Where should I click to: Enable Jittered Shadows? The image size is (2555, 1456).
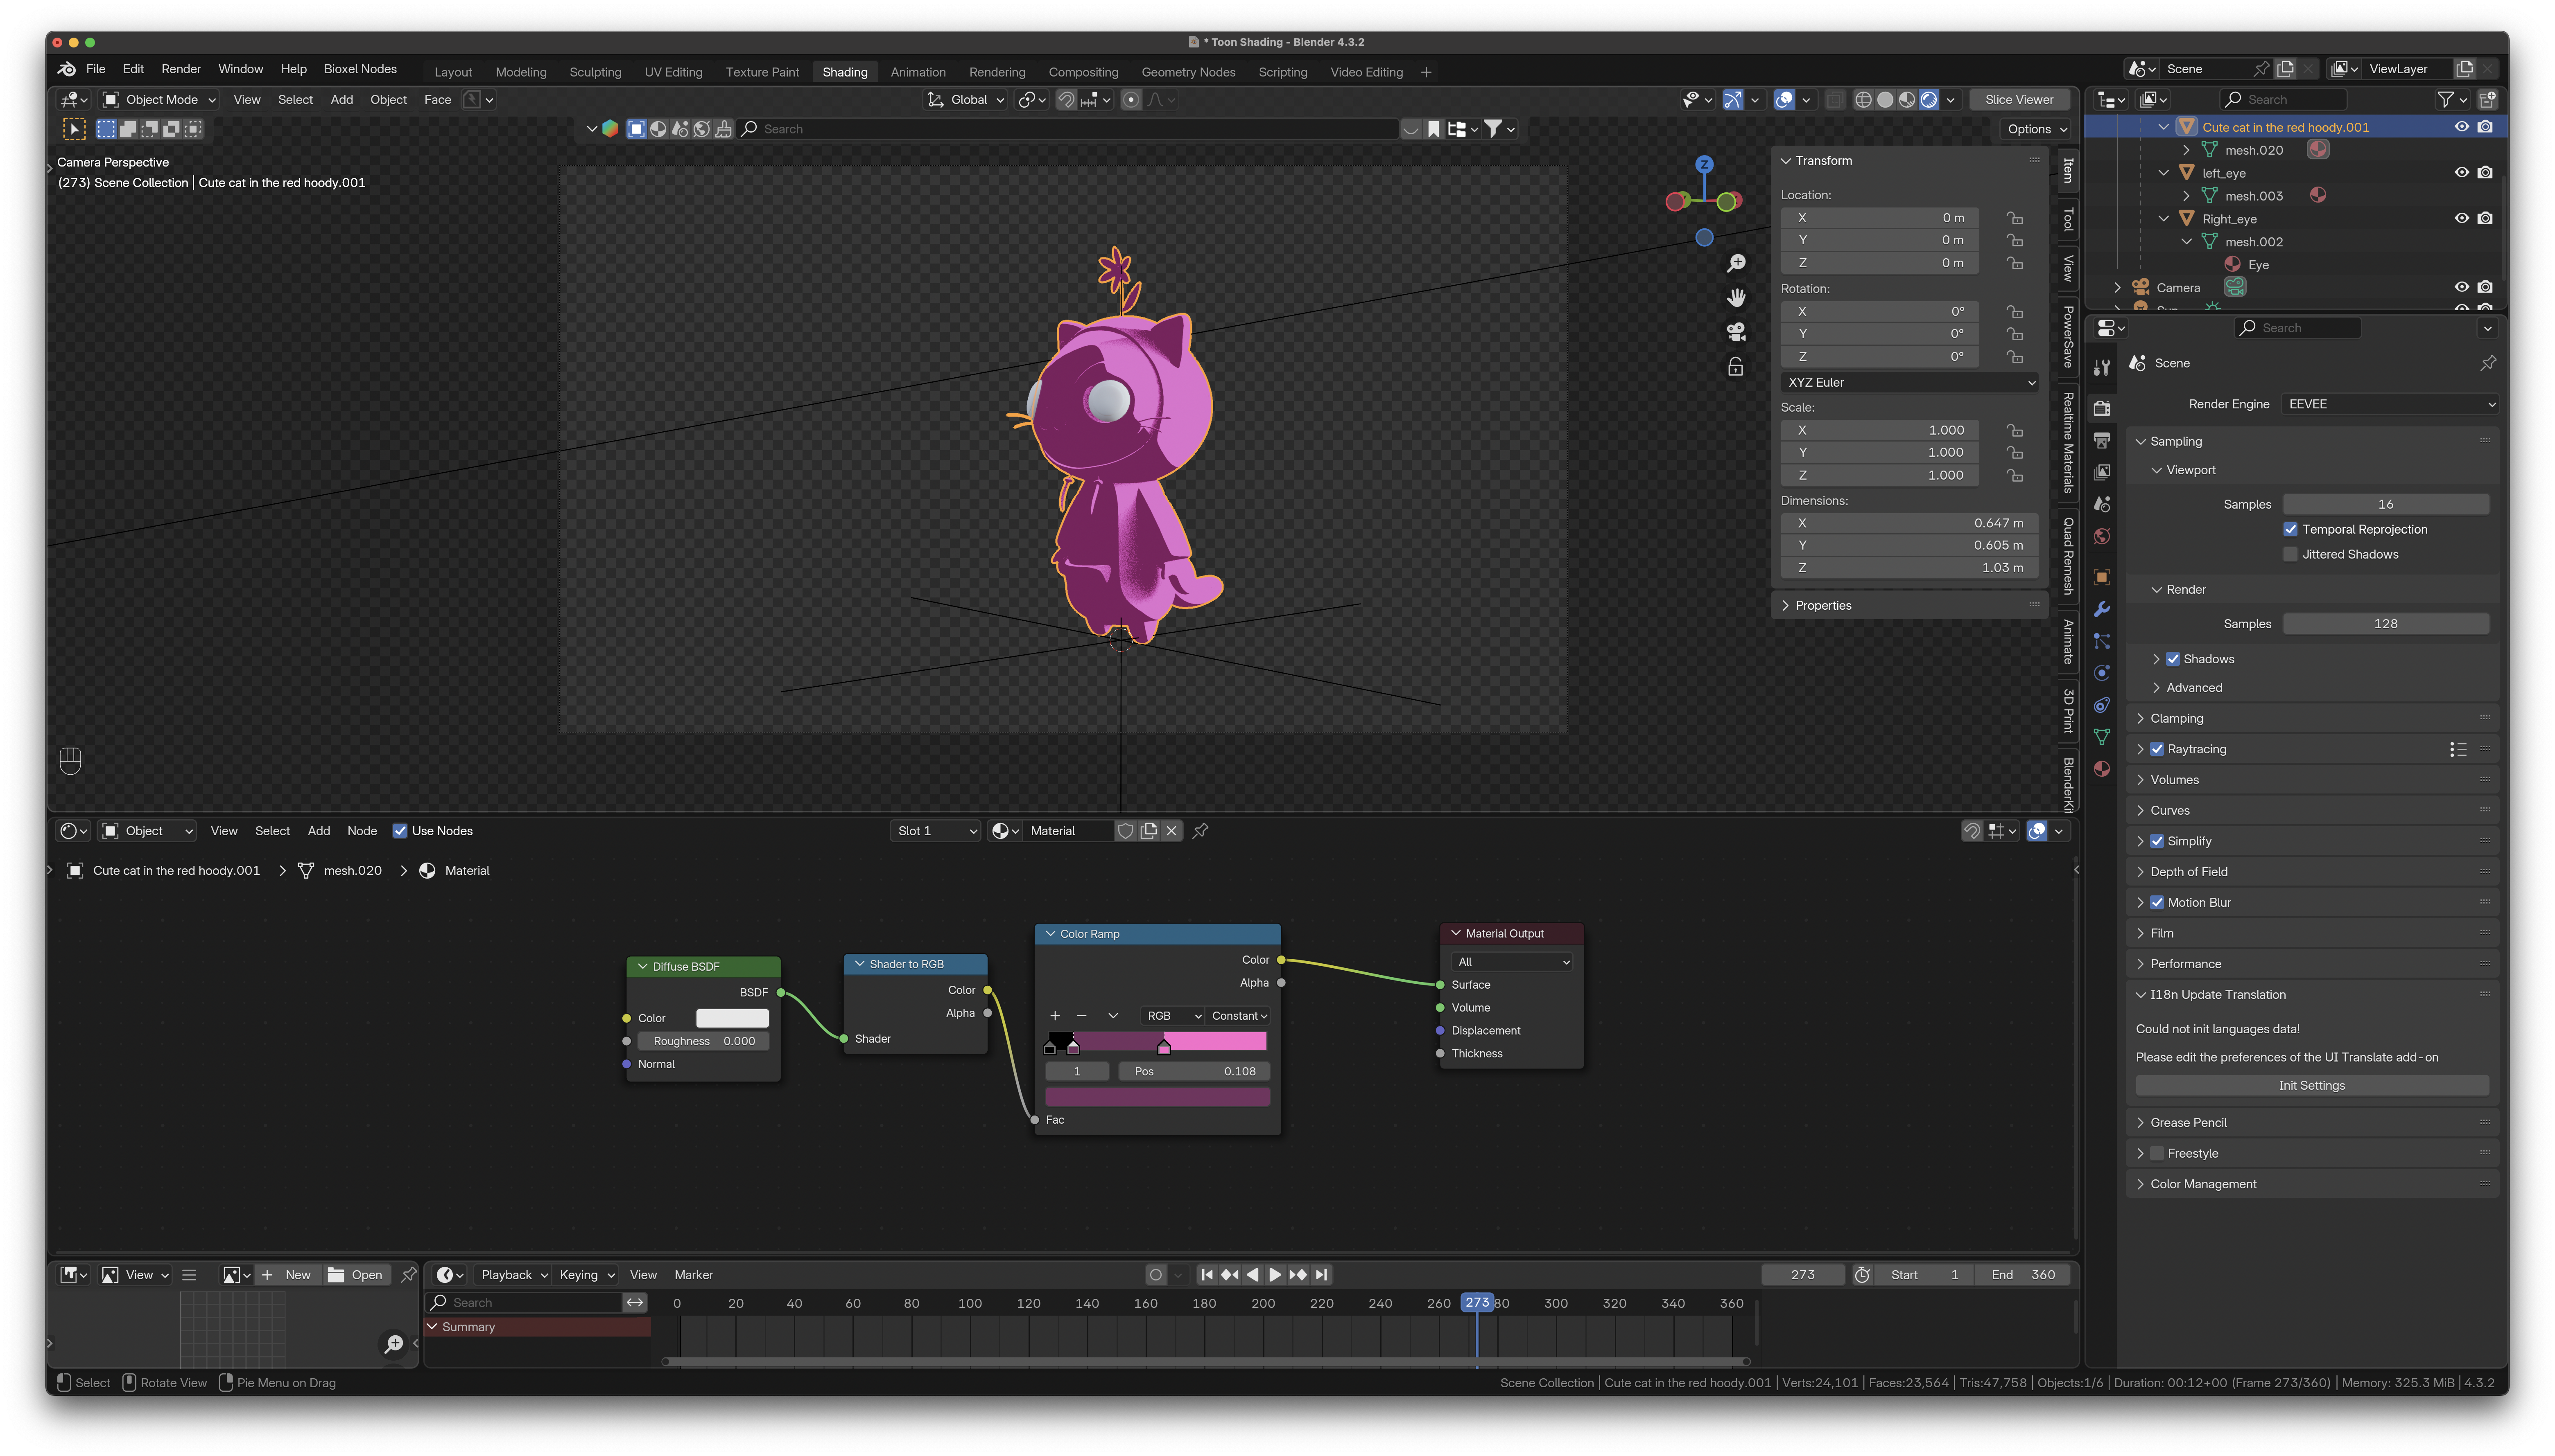click(x=2291, y=554)
